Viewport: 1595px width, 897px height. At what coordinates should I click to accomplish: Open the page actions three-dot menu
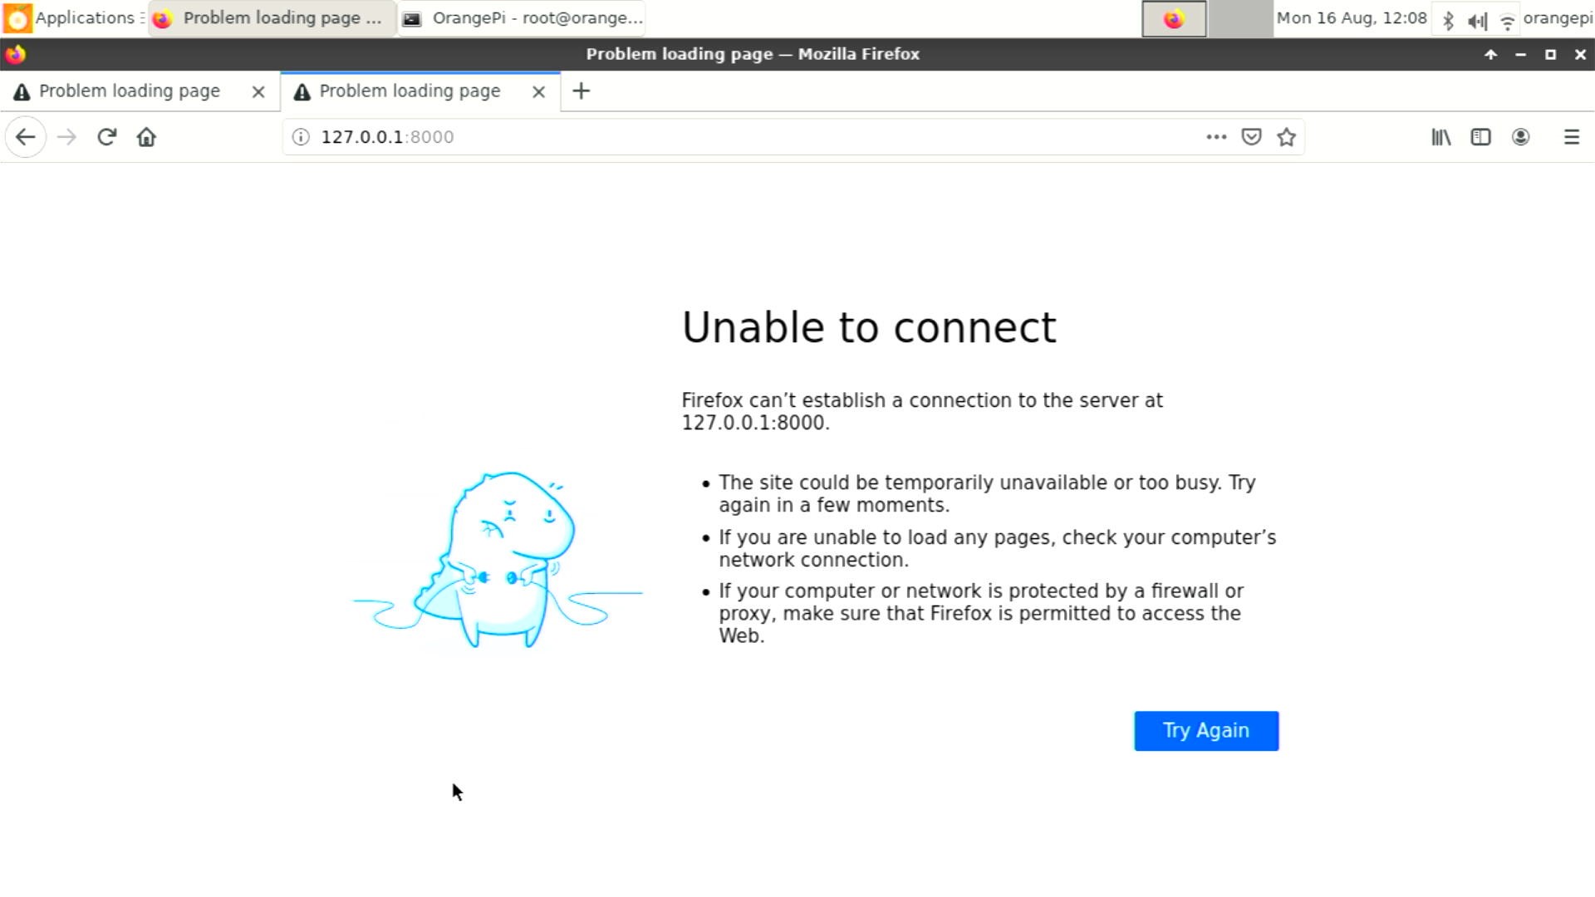(x=1216, y=137)
